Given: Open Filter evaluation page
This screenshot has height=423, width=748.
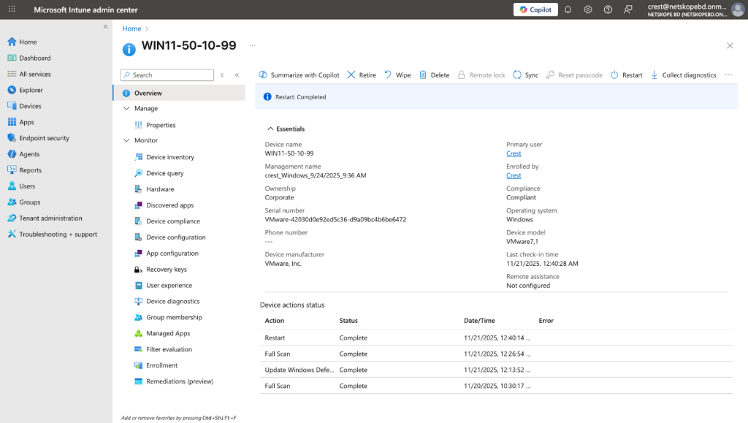Looking at the screenshot, I should pos(169,349).
